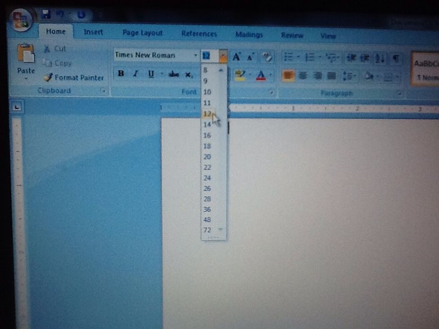
Task: Open the Font dialog launcher
Action: 271,92
